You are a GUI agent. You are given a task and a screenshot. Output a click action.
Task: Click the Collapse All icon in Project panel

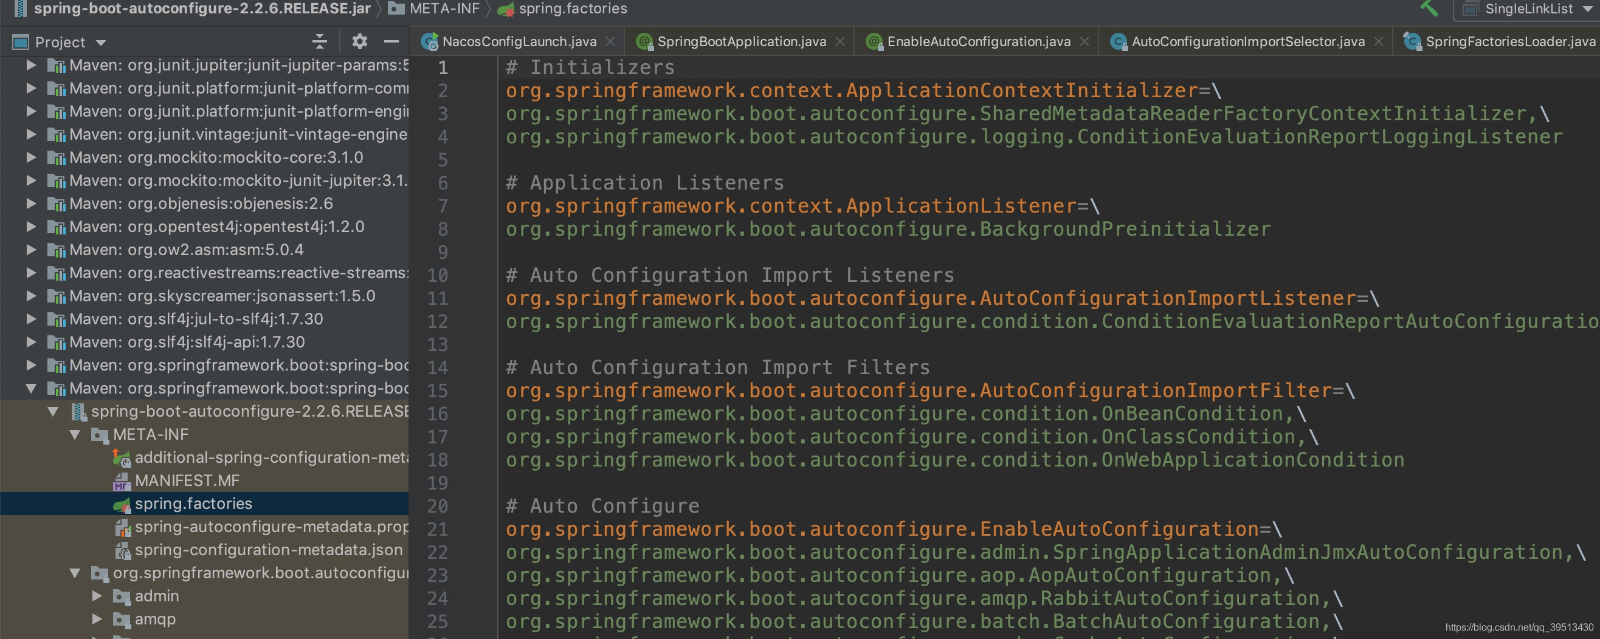point(319,41)
